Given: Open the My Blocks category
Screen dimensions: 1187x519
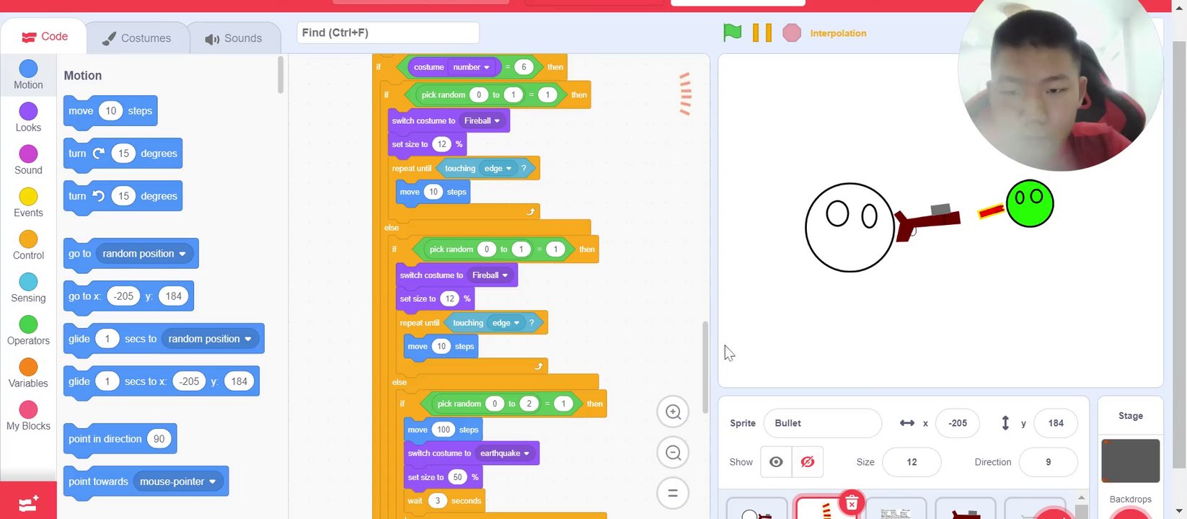Looking at the screenshot, I should (28, 416).
